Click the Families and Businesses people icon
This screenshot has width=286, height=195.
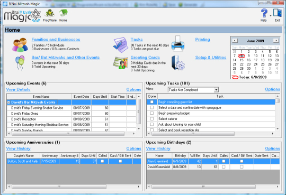pyautogui.click(x=20, y=44)
